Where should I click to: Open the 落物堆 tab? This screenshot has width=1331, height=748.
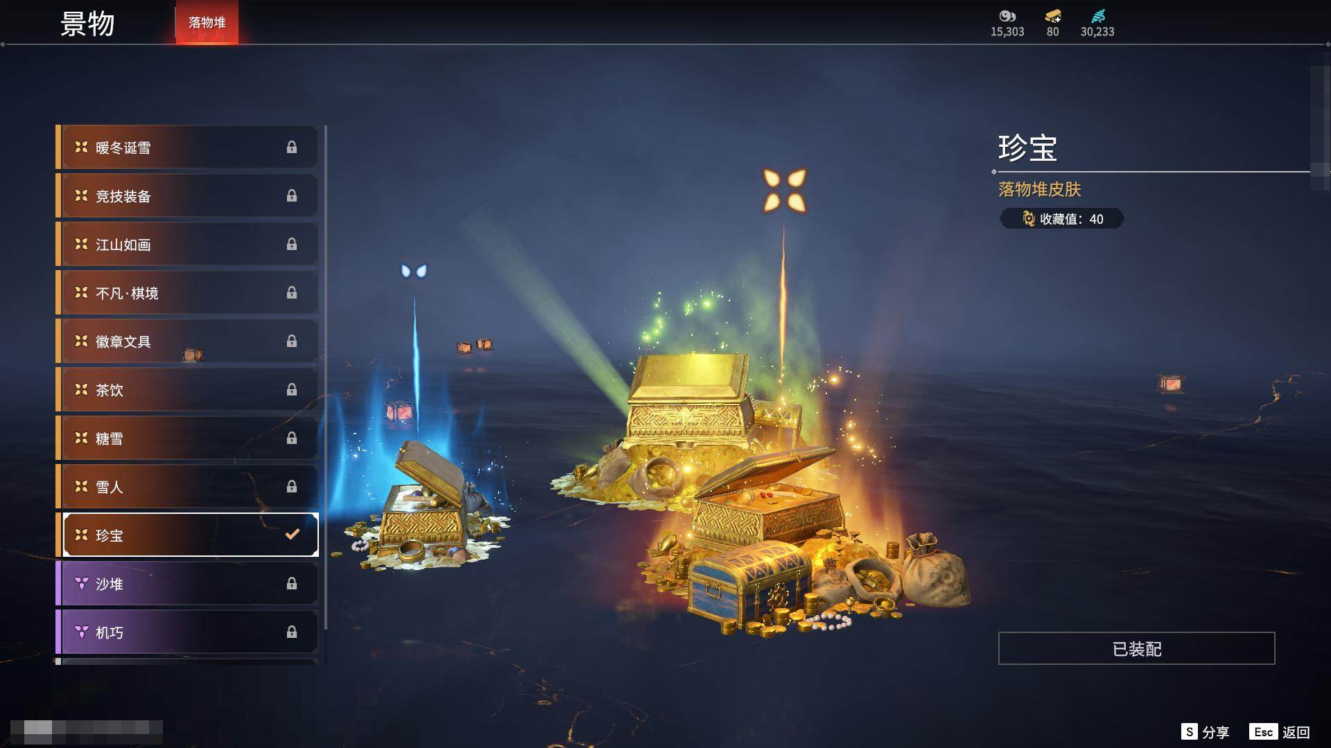coord(207,22)
